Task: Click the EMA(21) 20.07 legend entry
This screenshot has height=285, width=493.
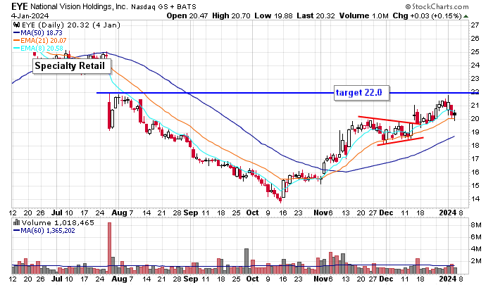Action: (x=40, y=41)
